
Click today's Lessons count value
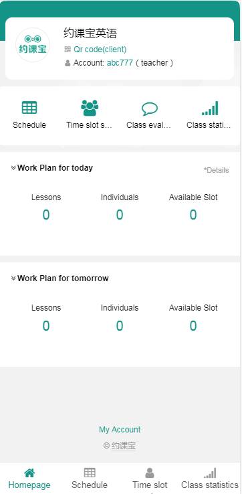coord(46,215)
